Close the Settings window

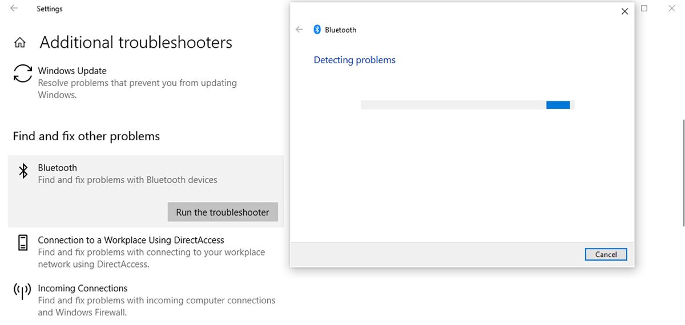[671, 9]
